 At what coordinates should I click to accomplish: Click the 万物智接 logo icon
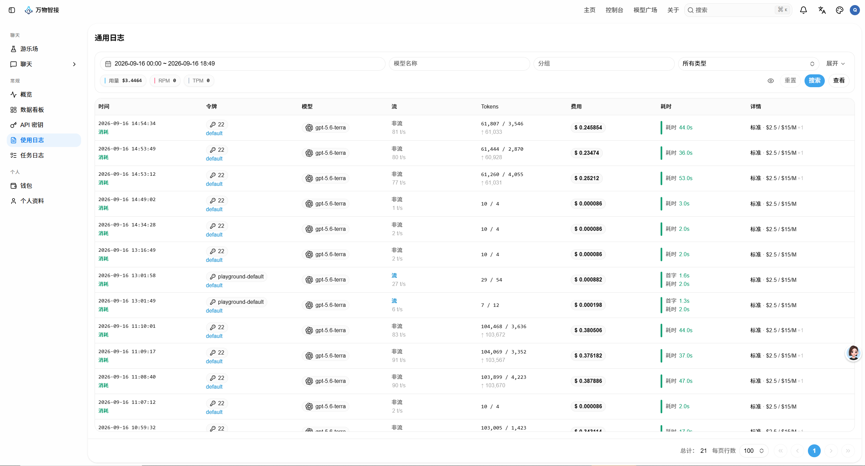pyautogui.click(x=29, y=10)
